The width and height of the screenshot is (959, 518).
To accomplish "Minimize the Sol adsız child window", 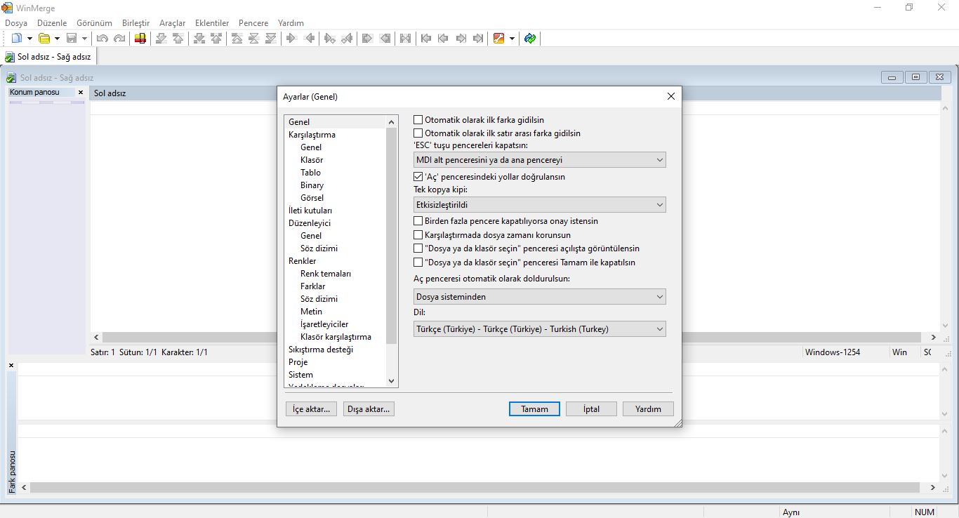I will (892, 77).
